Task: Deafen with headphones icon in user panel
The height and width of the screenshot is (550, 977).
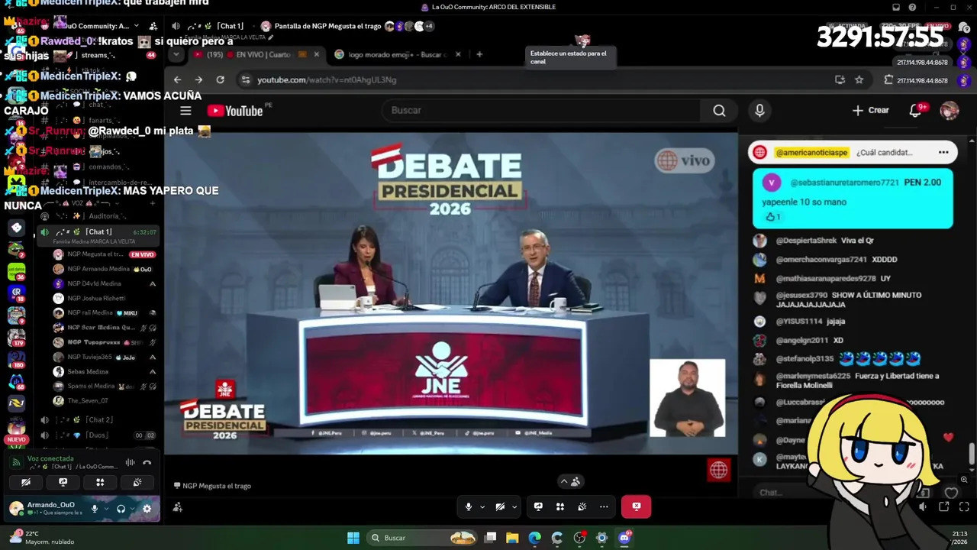Action: (x=121, y=509)
